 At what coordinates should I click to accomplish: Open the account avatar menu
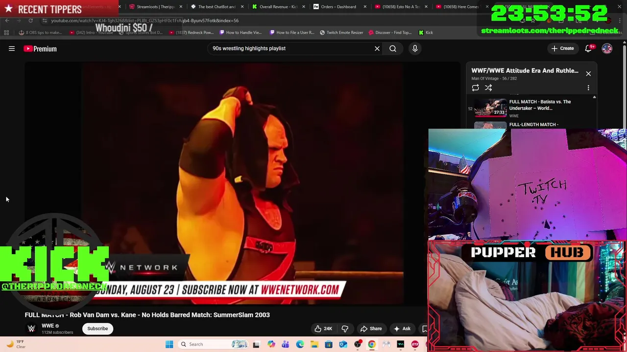click(607, 48)
